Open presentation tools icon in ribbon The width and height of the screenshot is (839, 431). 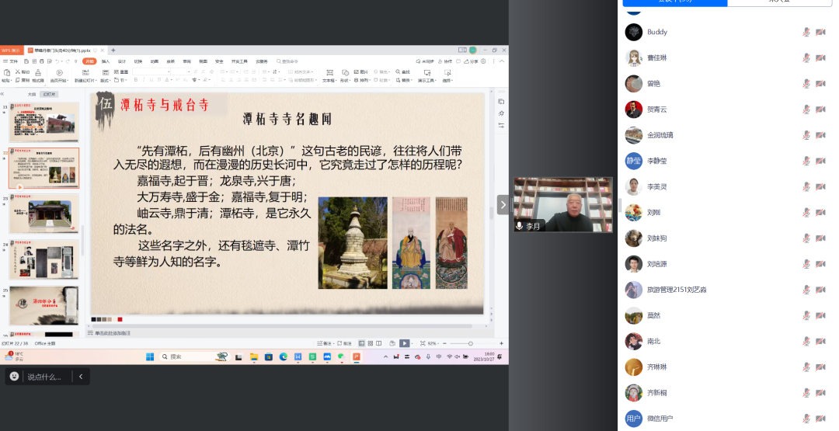427,73
